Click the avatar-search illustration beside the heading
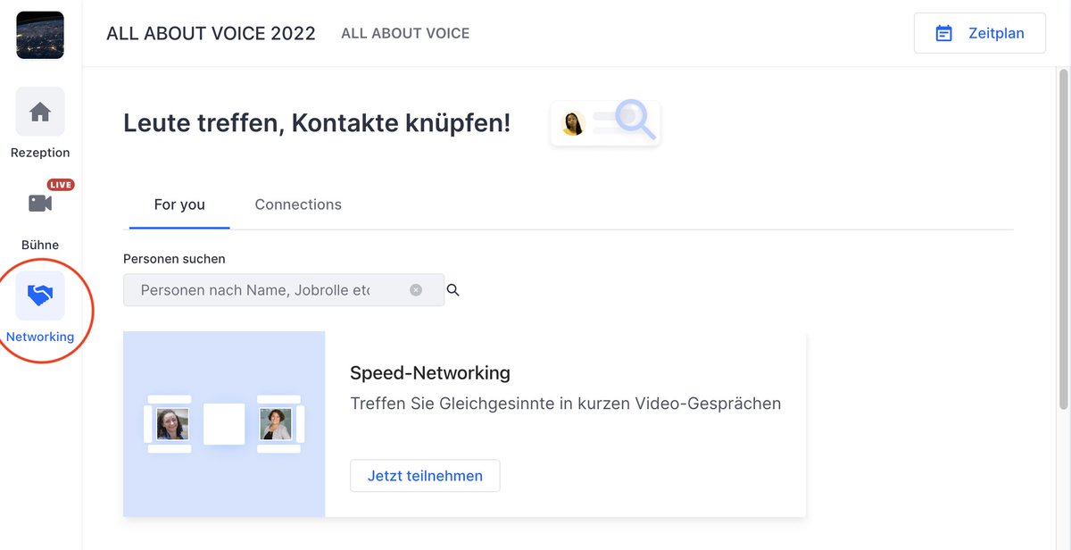The width and height of the screenshot is (1071, 550). 605,122
